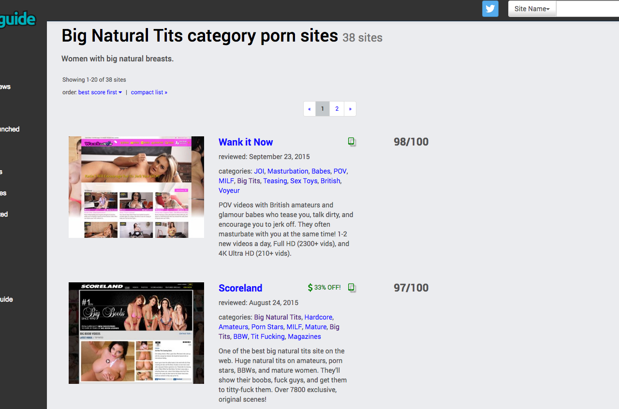This screenshot has width=619, height=409.
Task: Click the 'Women with big natural breasts.' subtitle
Action: tap(118, 59)
